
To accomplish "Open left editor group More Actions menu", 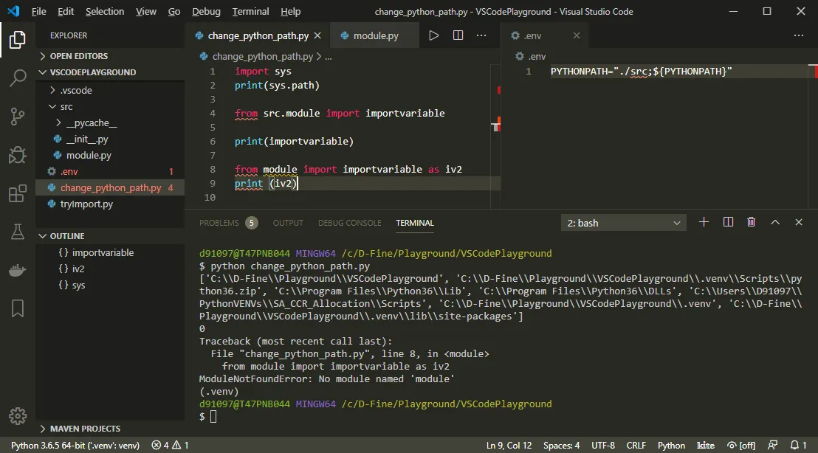I will pos(481,35).
